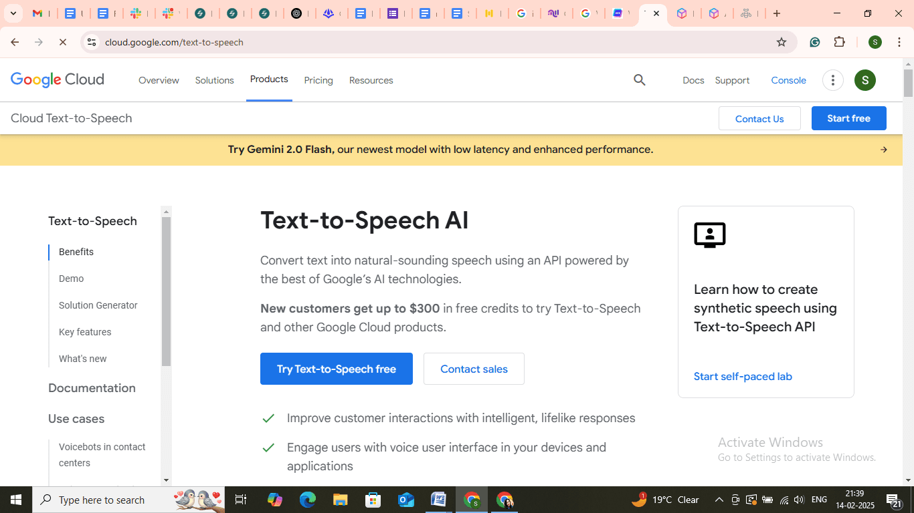Click the Contact Us button
This screenshot has height=513, width=914.
(759, 118)
